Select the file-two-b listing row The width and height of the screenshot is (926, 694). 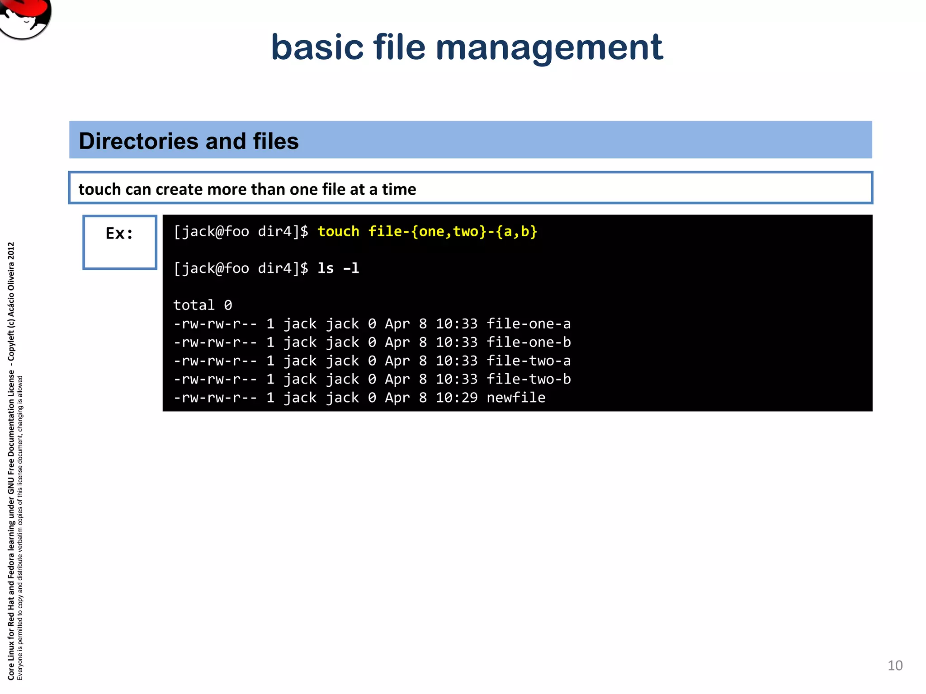(372, 379)
